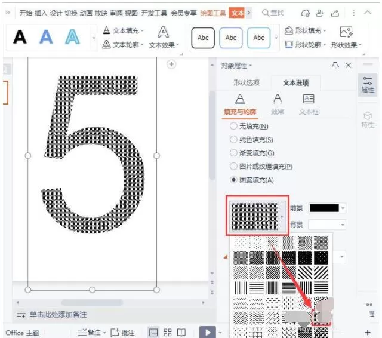
Task: Open the 文本轮廓 text outline menu
Action: point(124,44)
